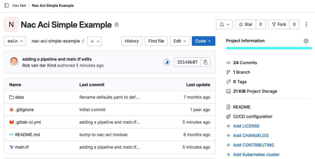This screenshot has width=315, height=159.
Task: Open commit 'adding a pipeline and main.tf edits'
Action: (57, 59)
